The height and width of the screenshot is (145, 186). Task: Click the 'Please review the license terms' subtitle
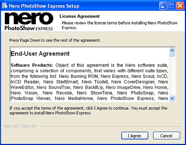[120, 25]
